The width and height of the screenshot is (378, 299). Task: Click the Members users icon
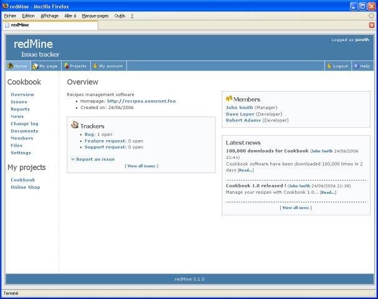(x=229, y=98)
